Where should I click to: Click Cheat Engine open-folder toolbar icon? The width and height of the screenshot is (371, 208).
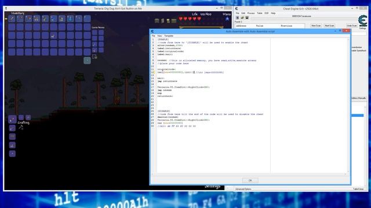(242, 18)
